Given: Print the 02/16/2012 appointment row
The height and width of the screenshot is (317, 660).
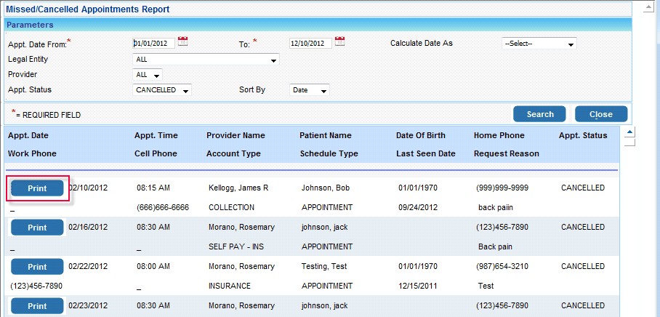Looking at the screenshot, I should [37, 228].
